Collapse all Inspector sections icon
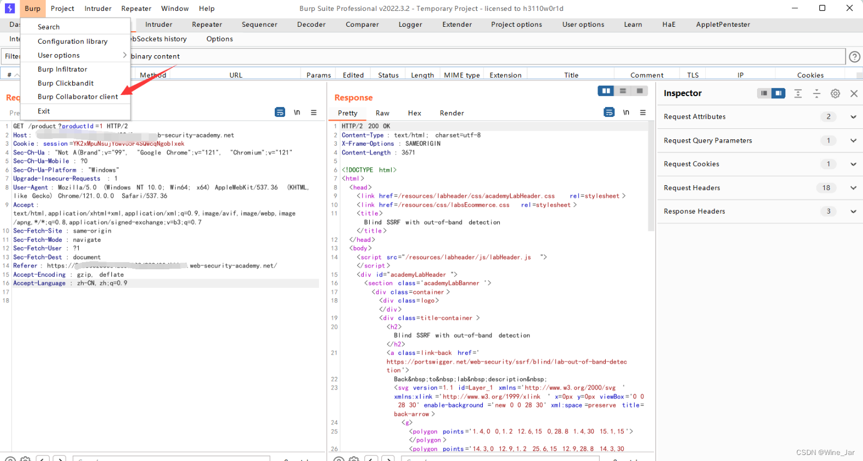Screen dimensions: 863x461 click(817, 93)
